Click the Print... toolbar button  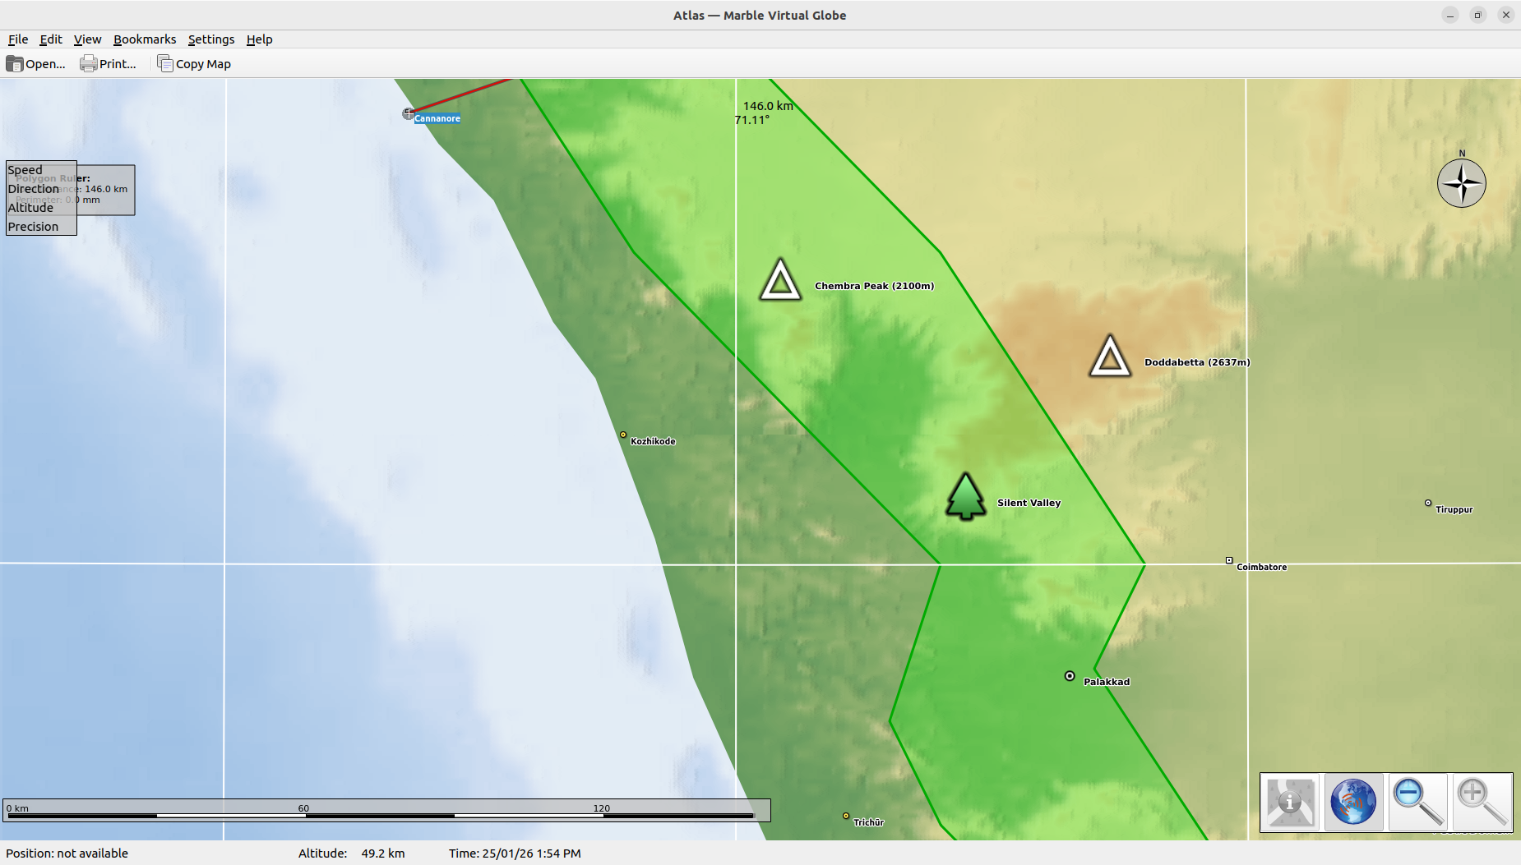(109, 64)
